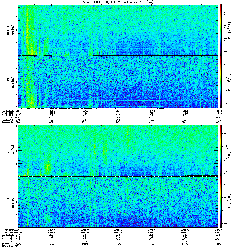
Task: Click the 1100 time tick label
Action: (x=118, y=244)
